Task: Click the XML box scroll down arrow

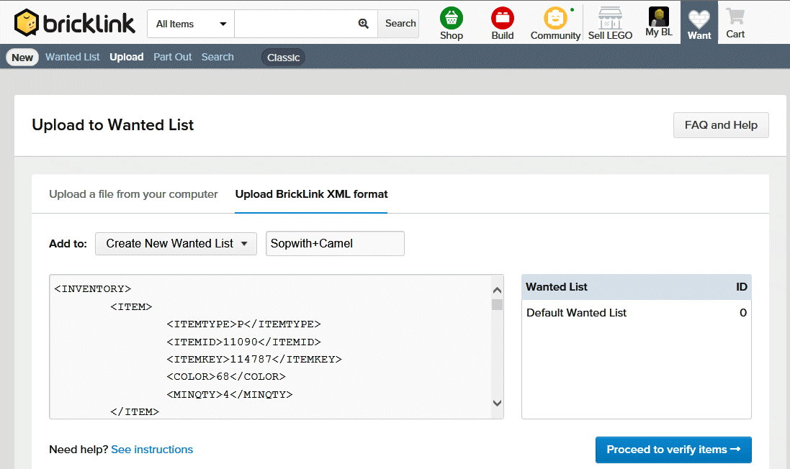Action: [x=498, y=403]
